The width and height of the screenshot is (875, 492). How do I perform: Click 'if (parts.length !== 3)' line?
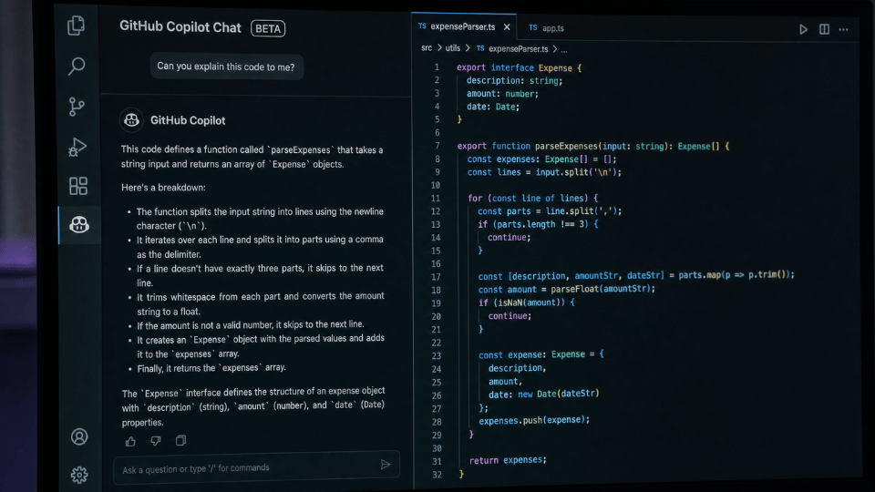pos(538,224)
